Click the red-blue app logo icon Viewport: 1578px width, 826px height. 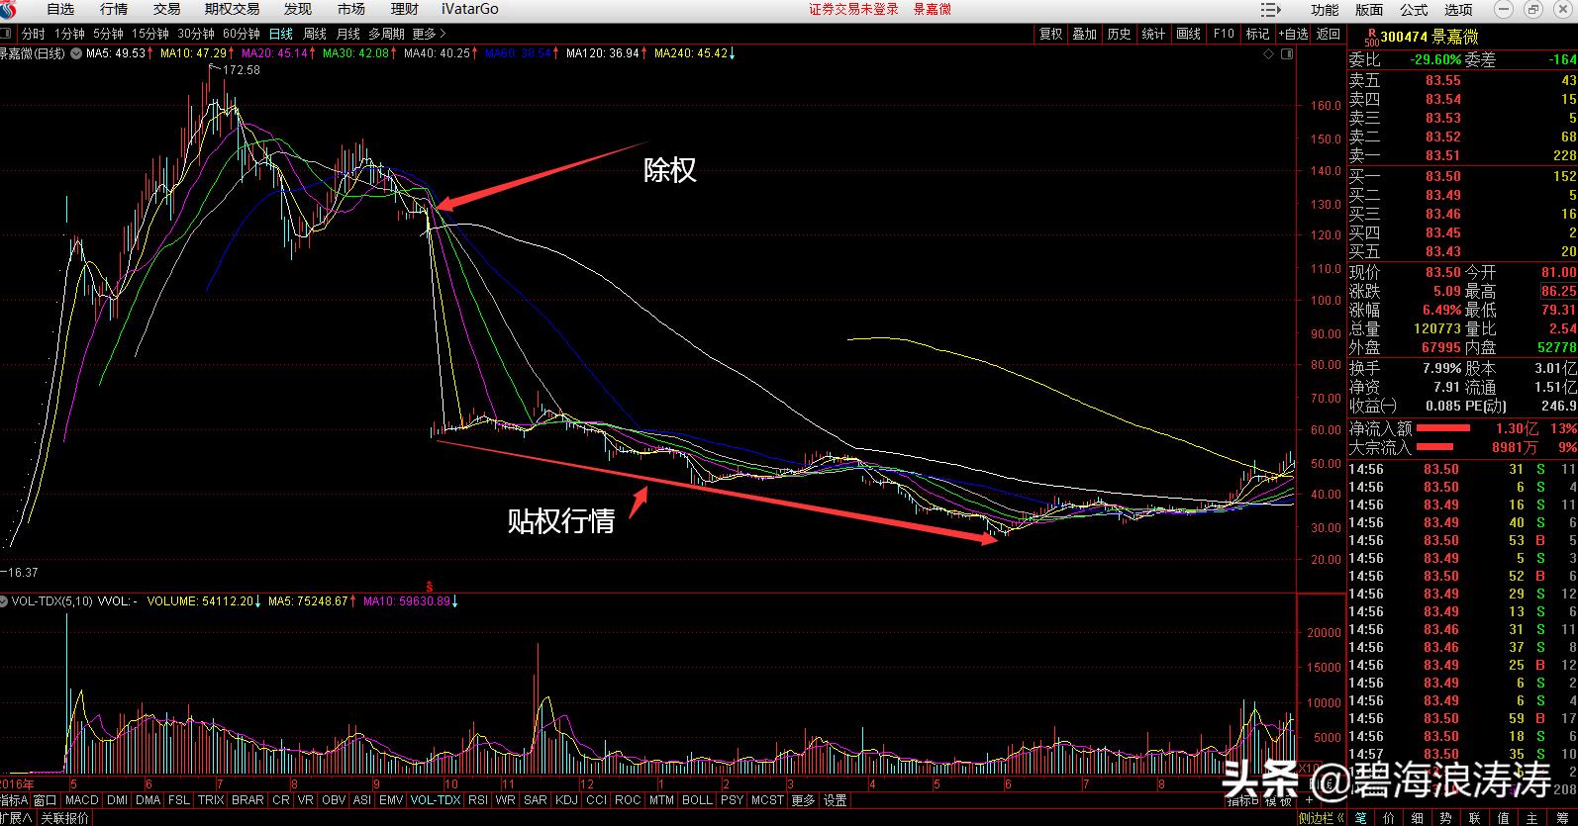coord(9,9)
